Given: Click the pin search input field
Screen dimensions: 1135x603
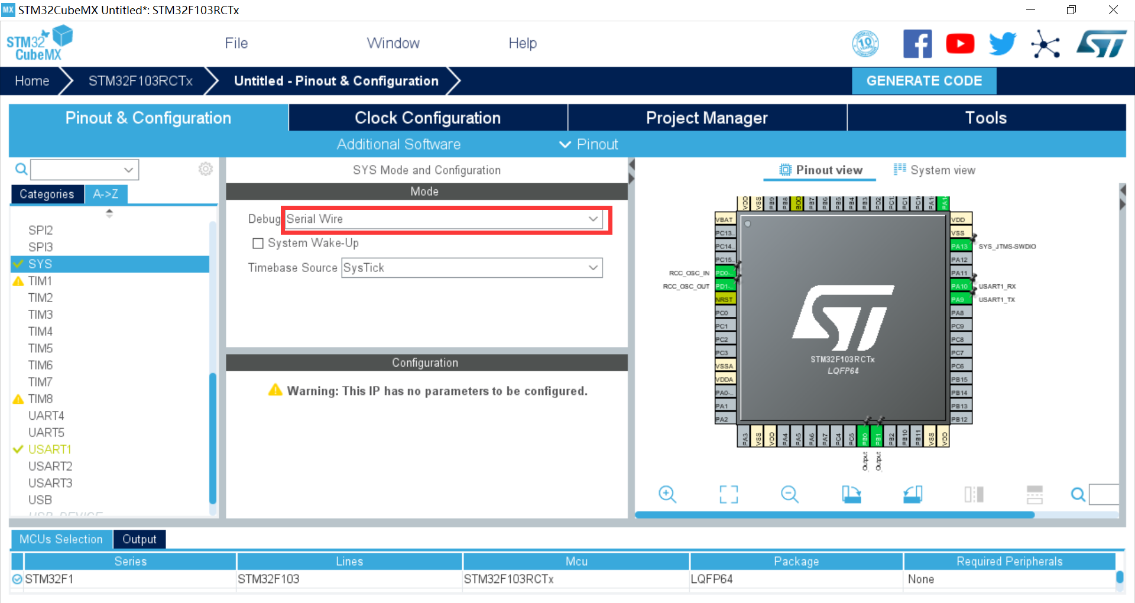Looking at the screenshot, I should 1104,494.
